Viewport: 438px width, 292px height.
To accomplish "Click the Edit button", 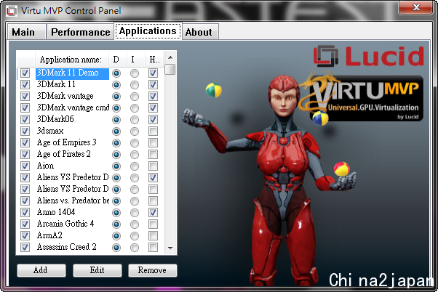I will point(97,270).
